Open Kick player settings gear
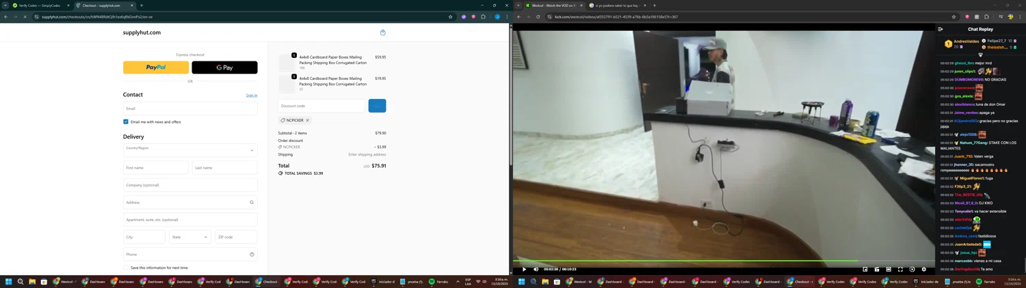 [x=923, y=270]
